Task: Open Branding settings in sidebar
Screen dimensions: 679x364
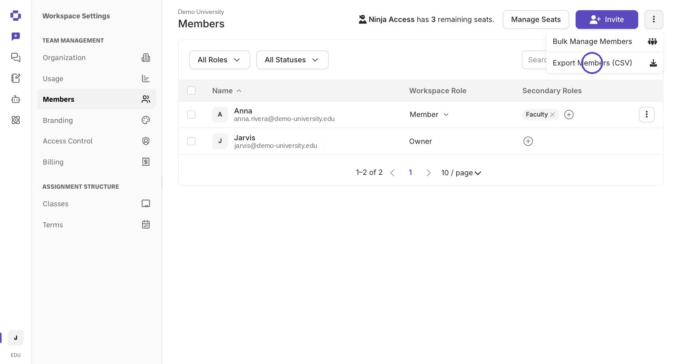Action: 97,120
